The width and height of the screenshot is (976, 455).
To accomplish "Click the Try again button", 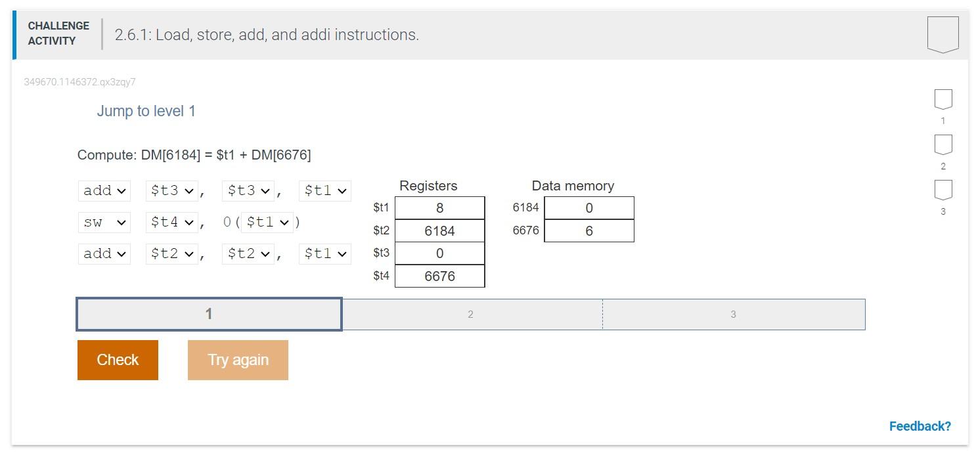I will [238, 360].
